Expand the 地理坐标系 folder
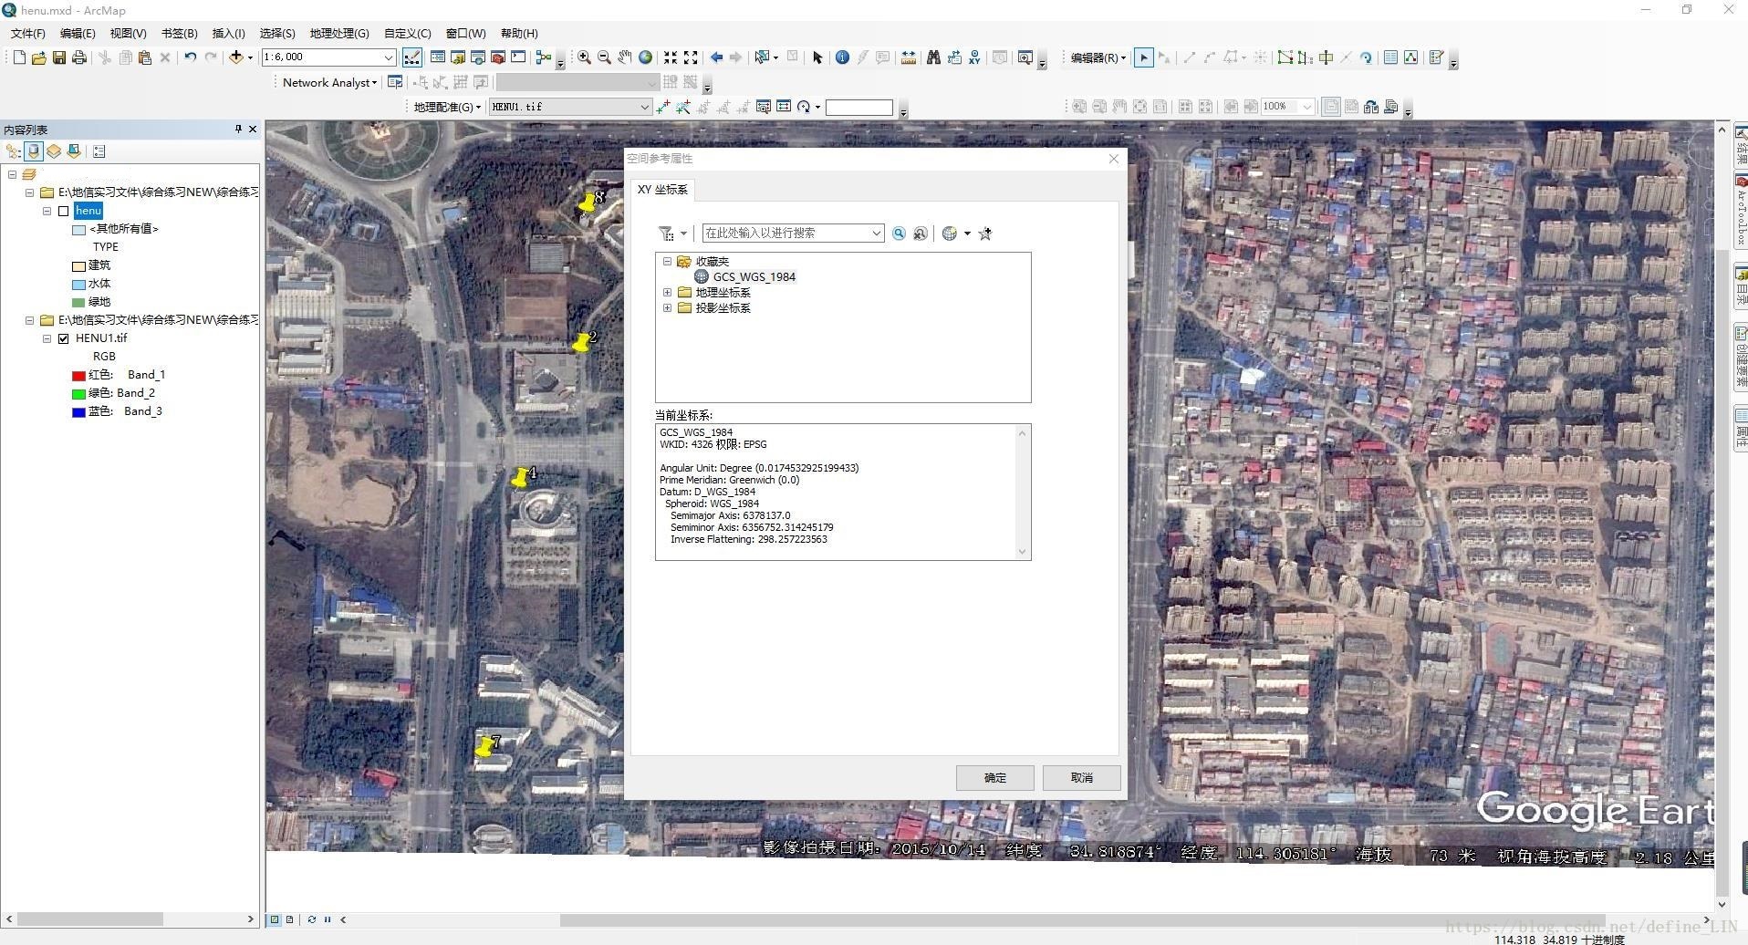 click(667, 293)
